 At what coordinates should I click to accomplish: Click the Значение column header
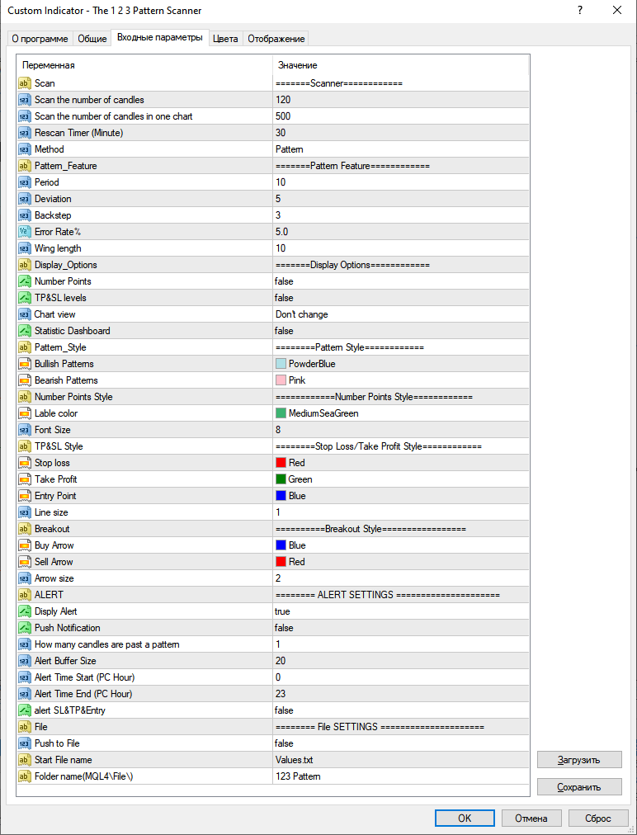pyautogui.click(x=400, y=65)
